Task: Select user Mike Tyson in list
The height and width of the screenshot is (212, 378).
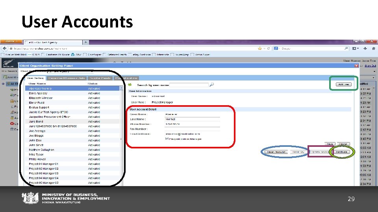Action: [x=72, y=154]
